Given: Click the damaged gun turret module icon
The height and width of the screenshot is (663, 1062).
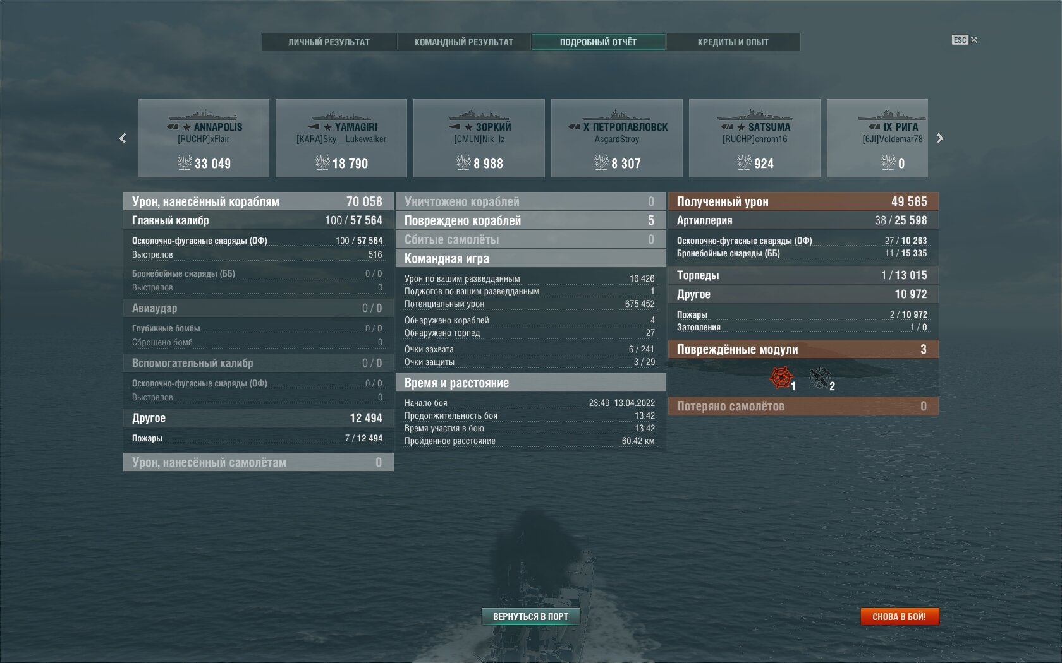Looking at the screenshot, I should coord(819,378).
